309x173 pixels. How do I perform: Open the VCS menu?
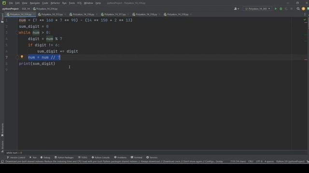point(79,3)
